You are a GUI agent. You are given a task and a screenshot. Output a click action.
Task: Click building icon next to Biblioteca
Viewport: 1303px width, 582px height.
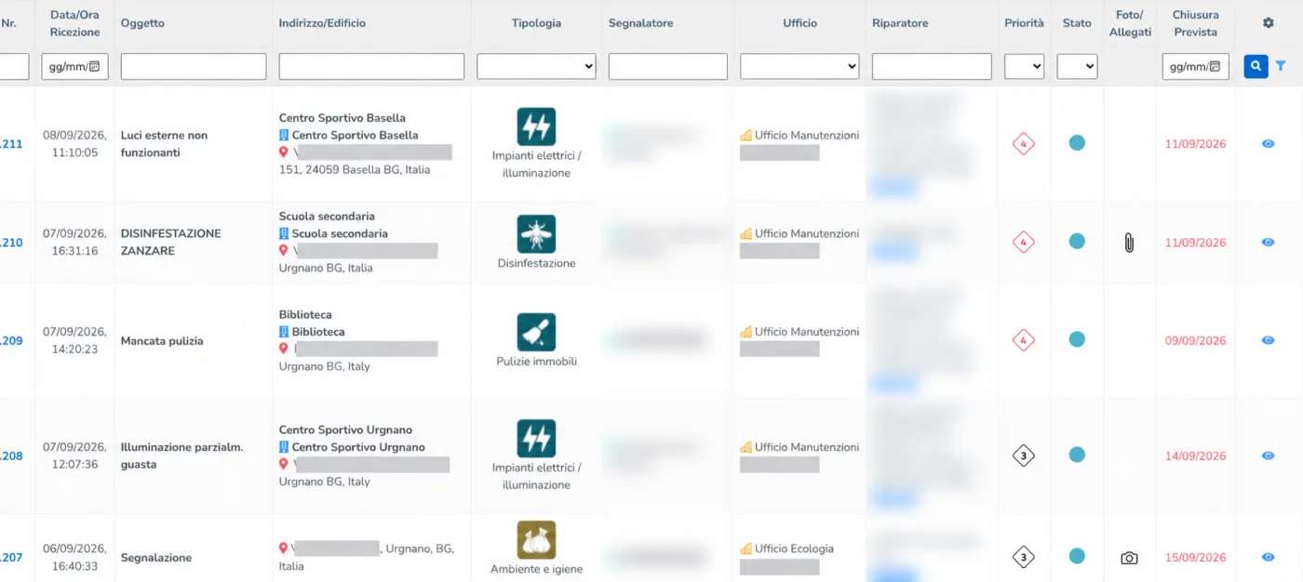[284, 332]
